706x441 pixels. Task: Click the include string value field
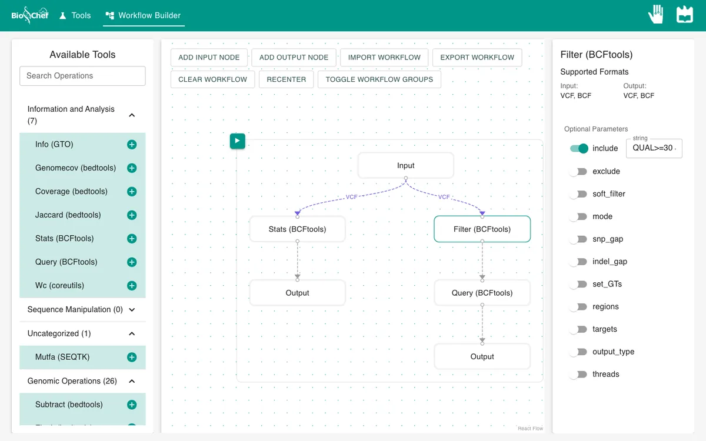[x=654, y=149]
